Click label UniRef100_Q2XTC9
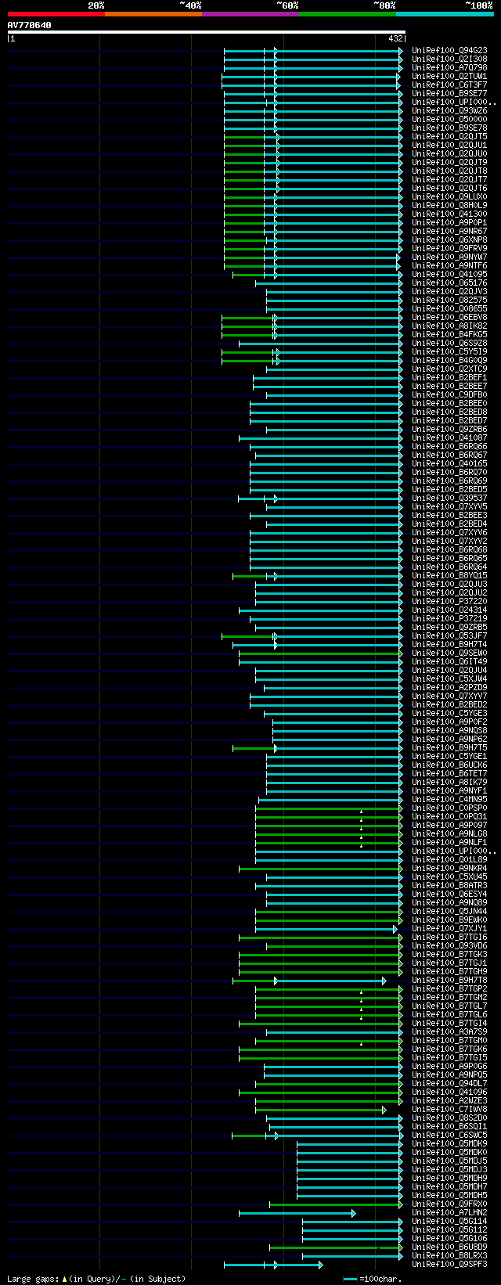The height and width of the screenshot is (1285, 501). pos(449,369)
